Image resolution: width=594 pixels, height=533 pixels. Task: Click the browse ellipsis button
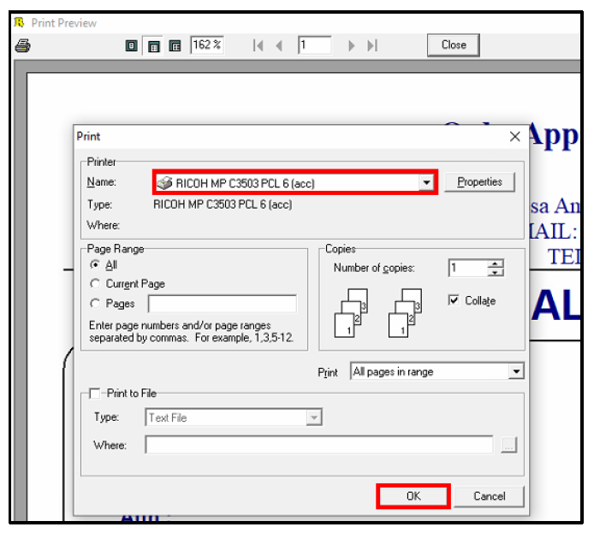(508, 445)
